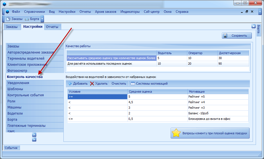Select Водители in settings list
Image resolution: width=264 pixels, height=159 pixels.
tap(35, 113)
